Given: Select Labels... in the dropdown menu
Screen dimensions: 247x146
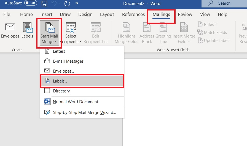Looking at the screenshot, I should (x=82, y=81).
